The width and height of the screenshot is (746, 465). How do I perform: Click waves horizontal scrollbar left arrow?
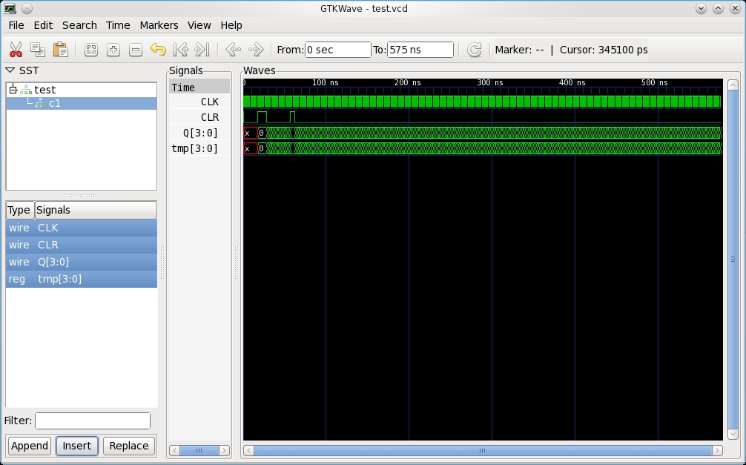[248, 450]
